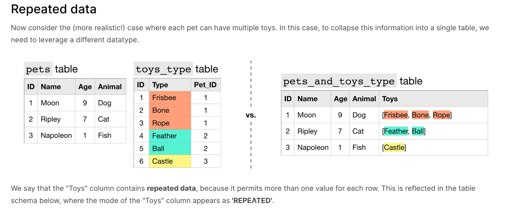Click the 'pets' code label above first table
This screenshot has width=508, height=212.
pyautogui.click(x=38, y=69)
